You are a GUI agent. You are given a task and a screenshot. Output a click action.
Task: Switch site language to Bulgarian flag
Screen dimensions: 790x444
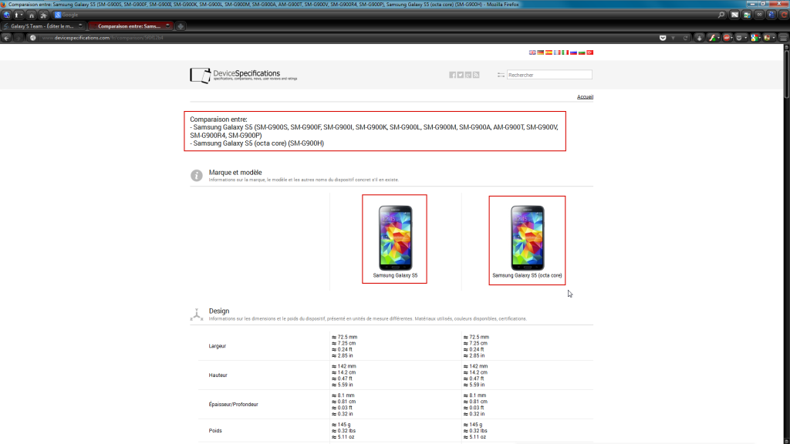tap(582, 52)
